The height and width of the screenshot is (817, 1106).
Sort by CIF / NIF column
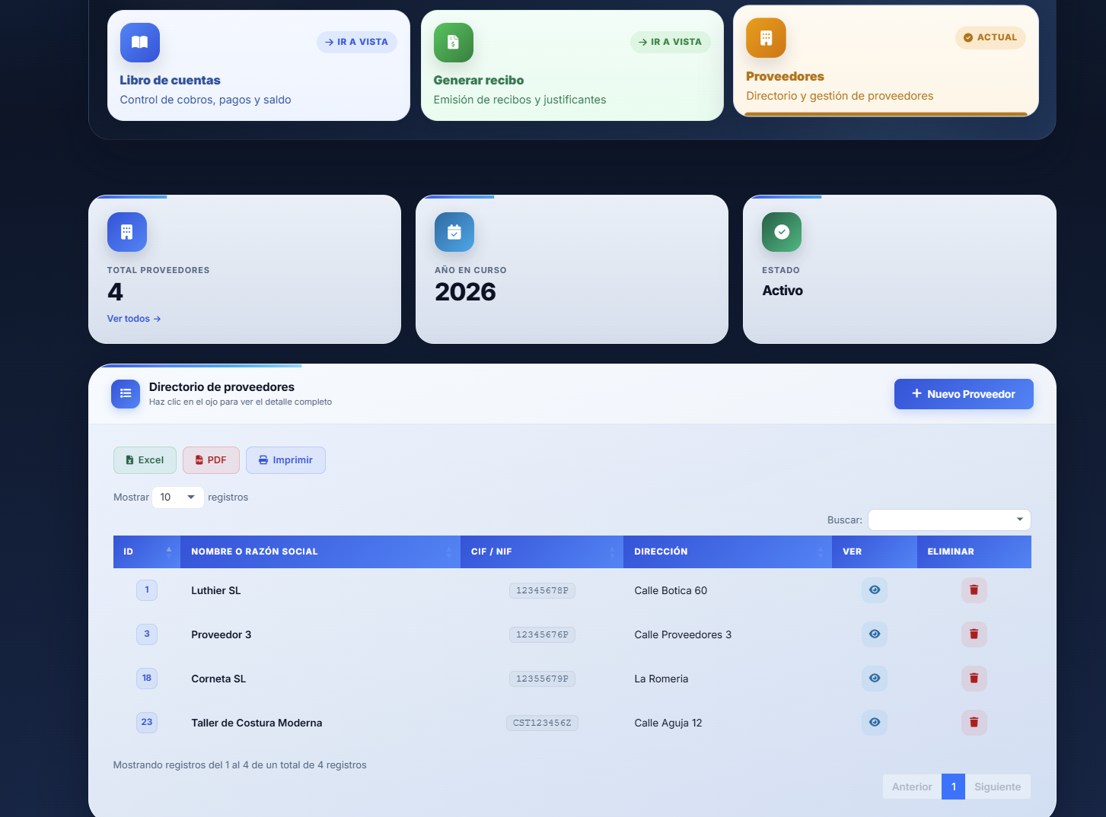coord(542,552)
